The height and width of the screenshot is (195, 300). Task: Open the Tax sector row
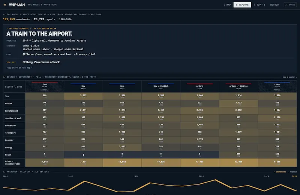tap(150, 96)
